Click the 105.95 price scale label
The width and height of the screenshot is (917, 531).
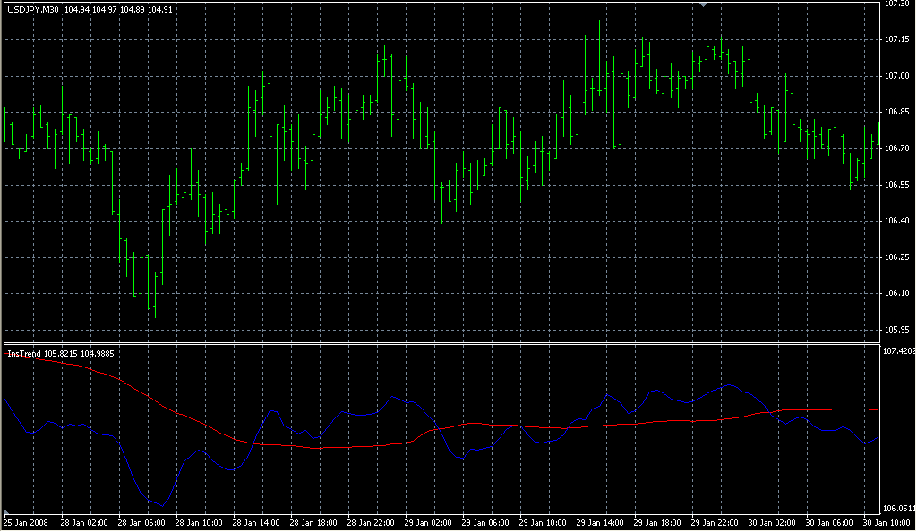[897, 330]
